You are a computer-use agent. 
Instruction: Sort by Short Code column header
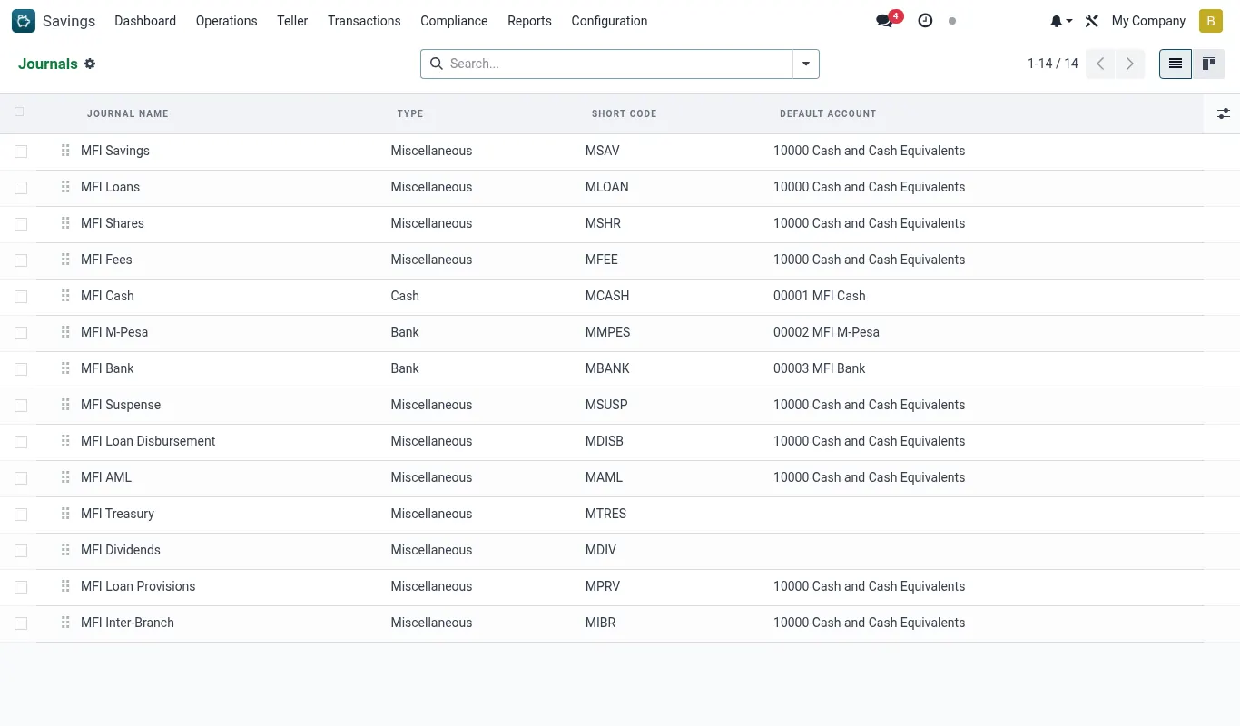pyautogui.click(x=624, y=113)
